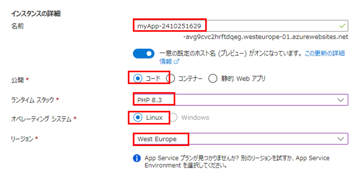
Task: Click the external link icon after 情報
Action: pyautogui.click(x=177, y=61)
